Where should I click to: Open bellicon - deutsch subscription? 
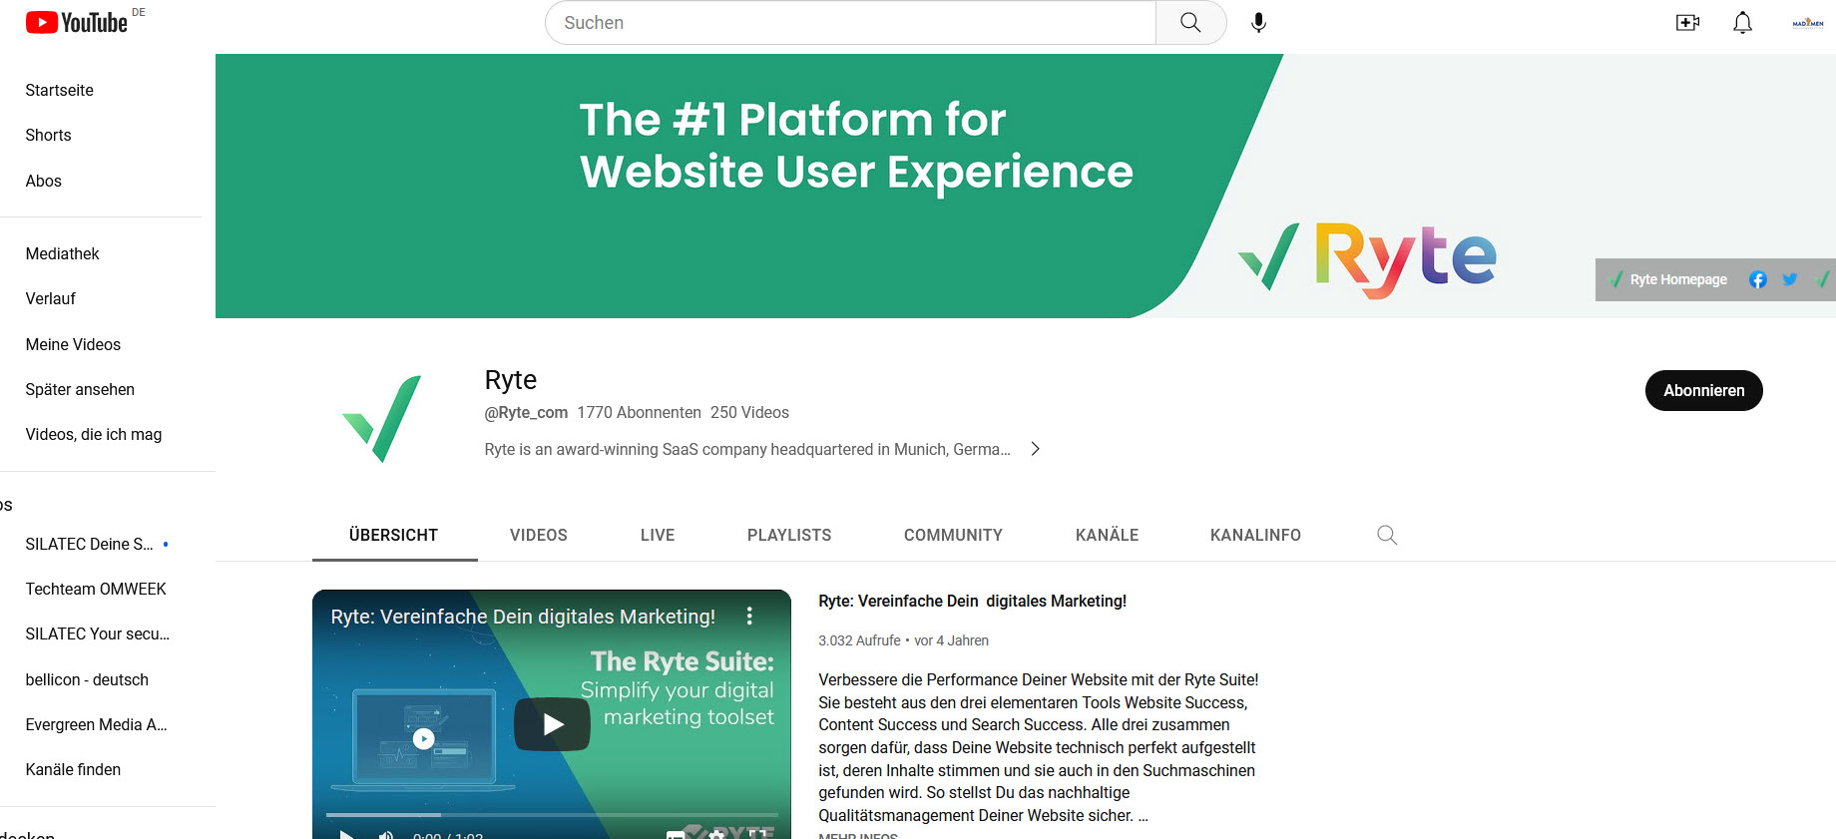[87, 679]
